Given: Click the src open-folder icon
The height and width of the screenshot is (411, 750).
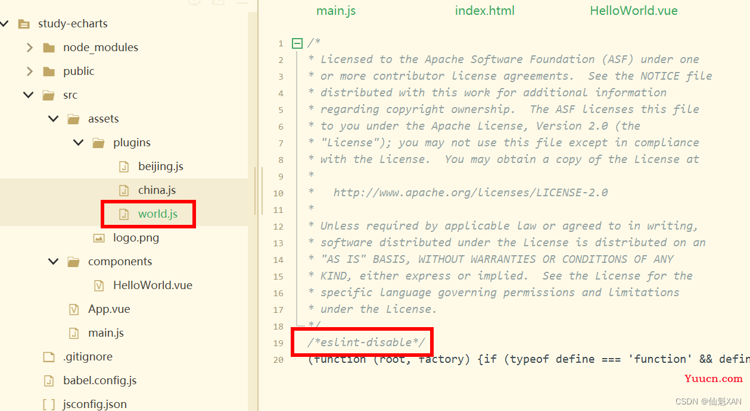Looking at the screenshot, I should 49,96.
